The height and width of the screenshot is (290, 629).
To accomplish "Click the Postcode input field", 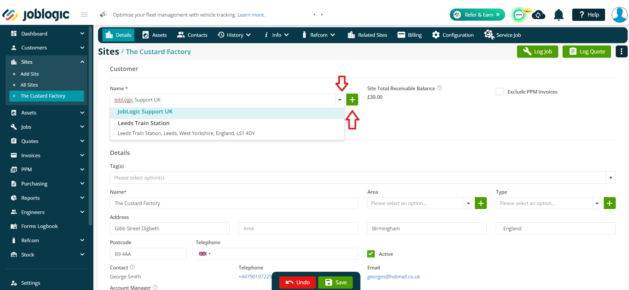I will [148, 254].
